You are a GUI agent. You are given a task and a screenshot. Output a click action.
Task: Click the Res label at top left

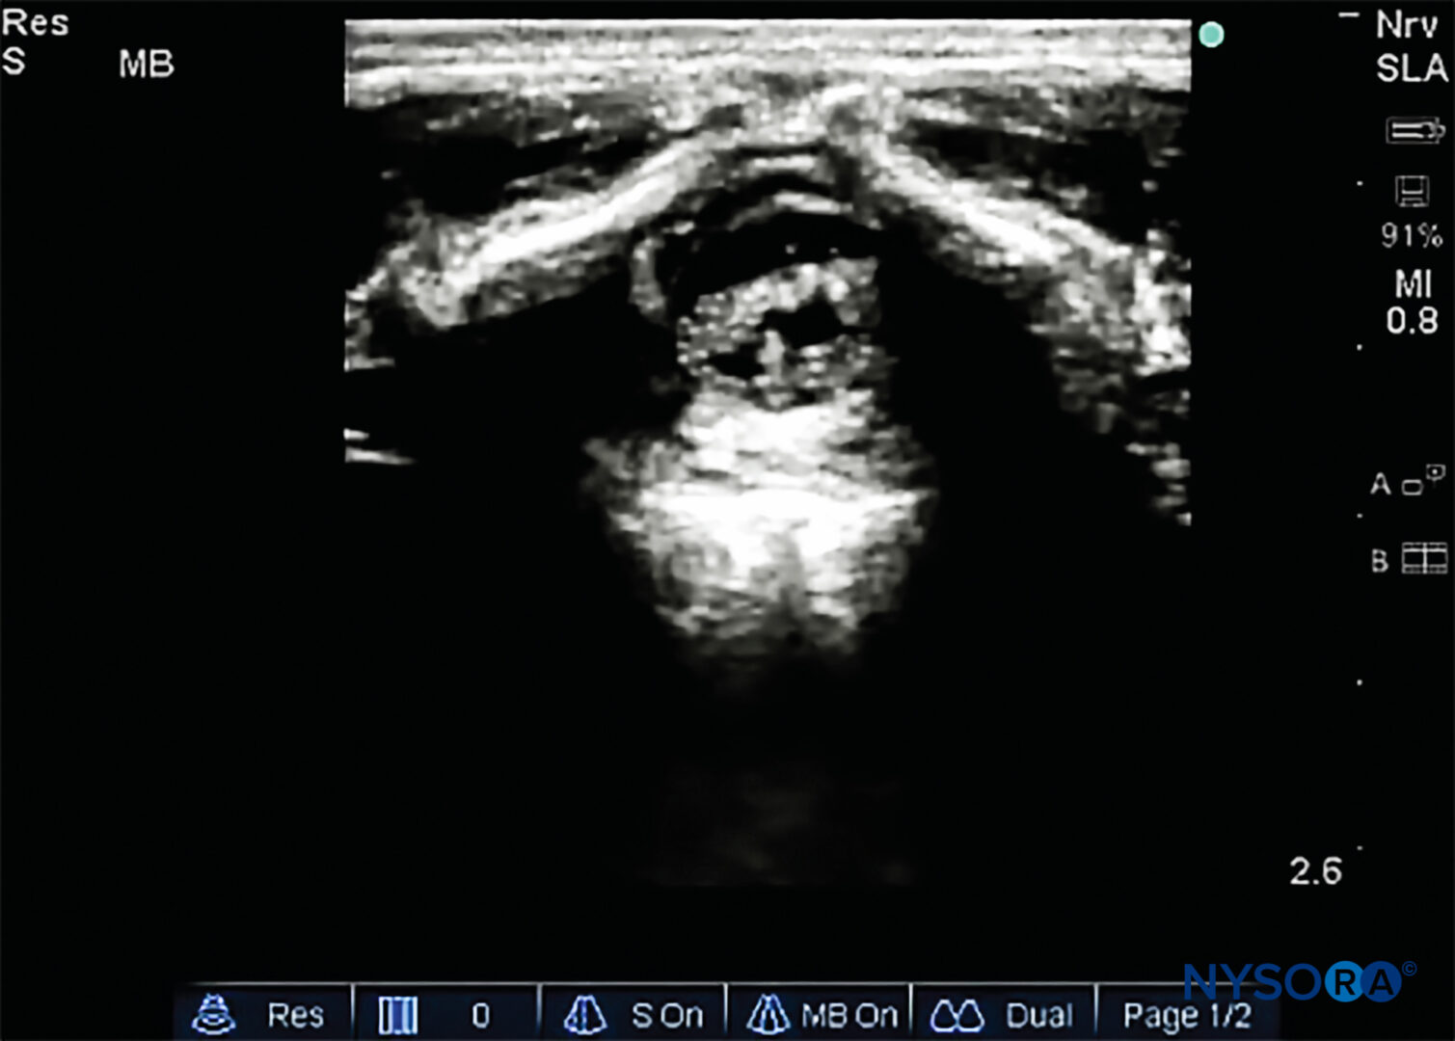[35, 22]
